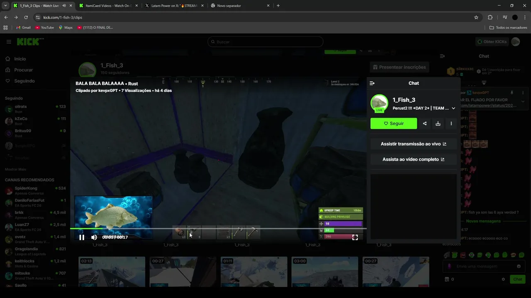Switch to Latam Power on X tab
Viewport: 531px width, 298px height.
click(173, 6)
